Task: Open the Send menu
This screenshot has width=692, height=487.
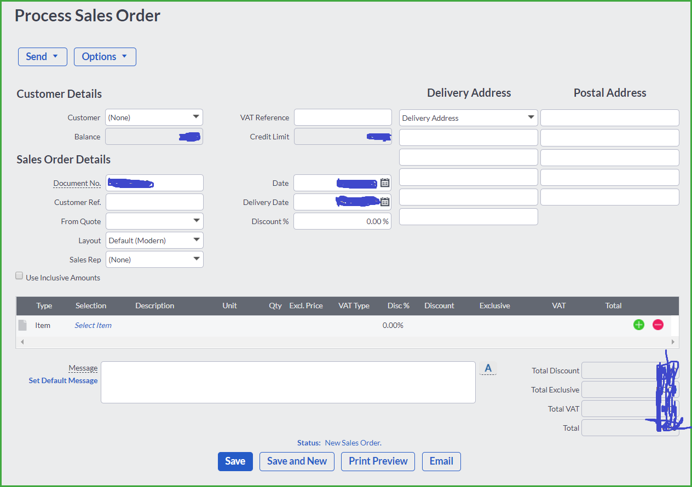Action: (x=42, y=56)
